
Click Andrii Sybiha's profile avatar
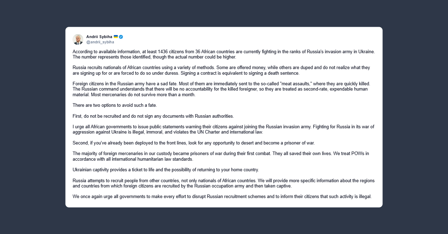pos(78,39)
